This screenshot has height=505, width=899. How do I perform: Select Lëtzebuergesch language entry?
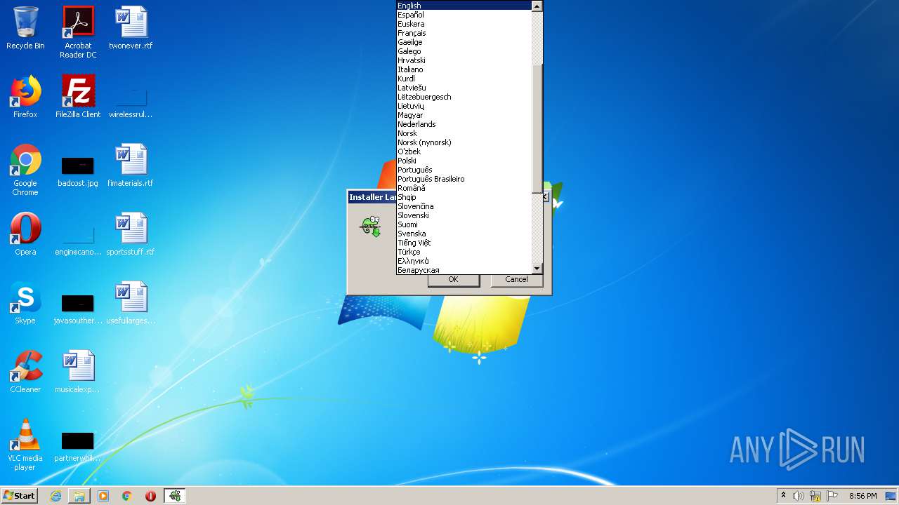(464, 97)
